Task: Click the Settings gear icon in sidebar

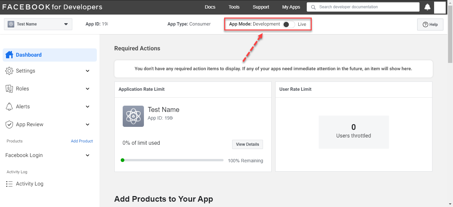Action: point(9,71)
